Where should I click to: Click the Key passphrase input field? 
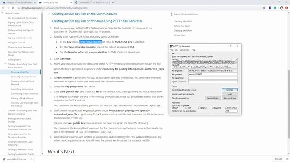pyautogui.click(x=213, y=78)
